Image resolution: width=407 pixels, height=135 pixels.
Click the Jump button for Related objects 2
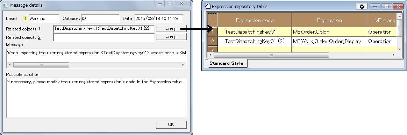coord(171,37)
